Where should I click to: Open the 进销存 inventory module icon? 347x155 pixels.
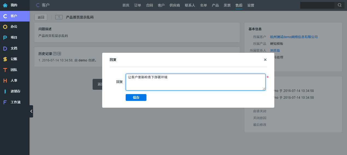5,91
